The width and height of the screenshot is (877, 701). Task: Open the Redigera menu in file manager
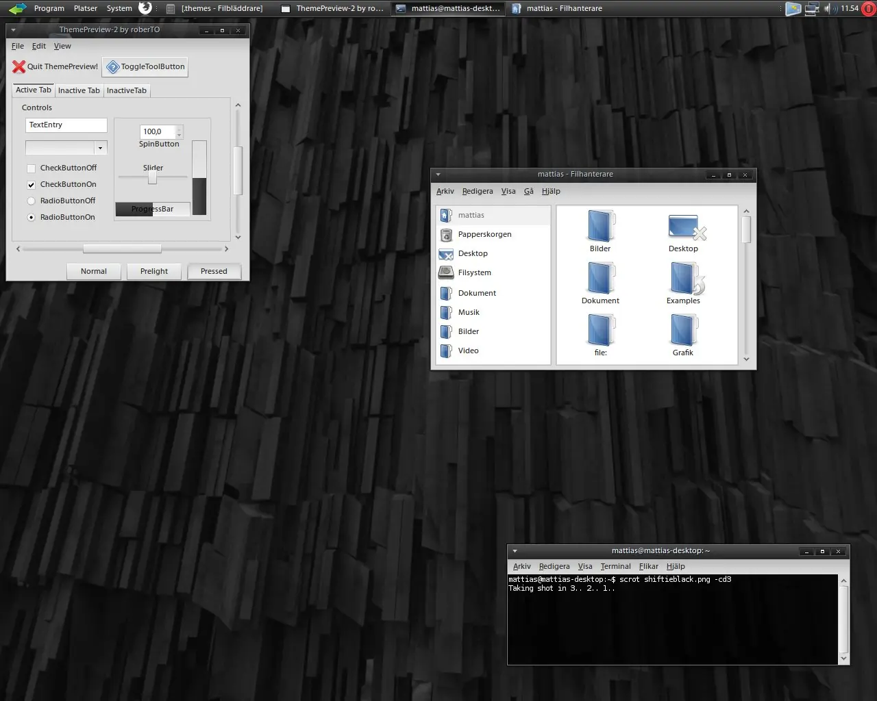[x=478, y=192]
